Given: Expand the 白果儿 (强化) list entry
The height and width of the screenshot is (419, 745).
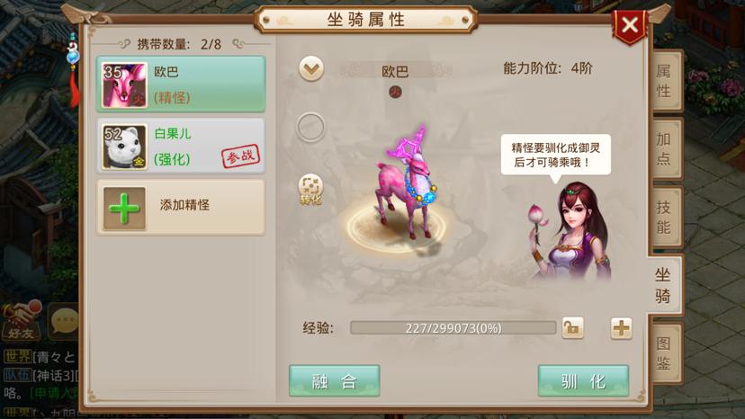Looking at the screenshot, I should [x=181, y=146].
